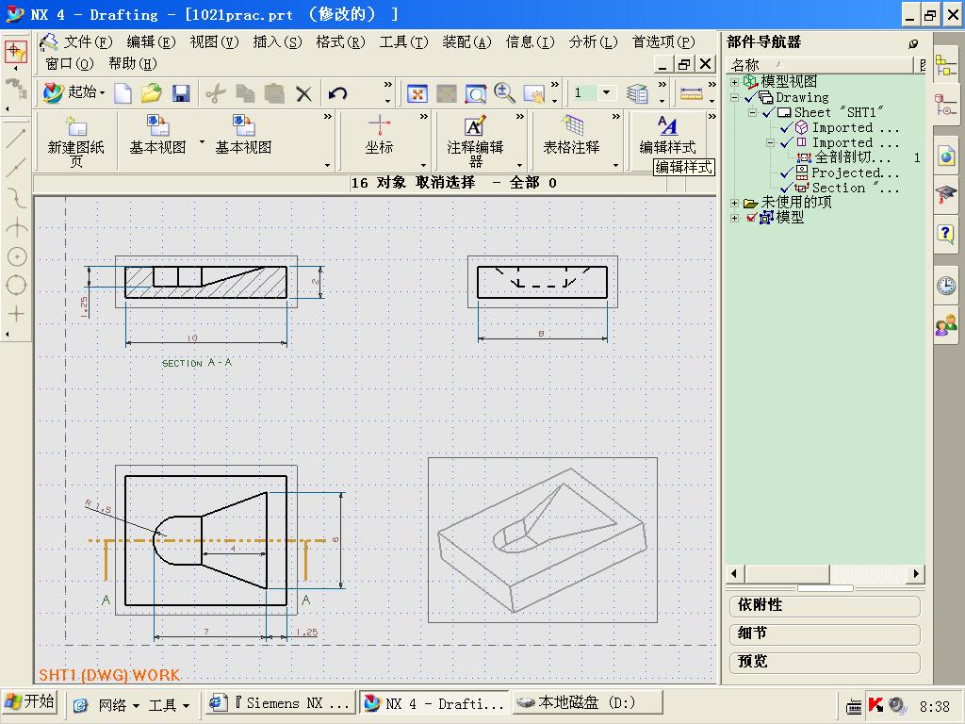Click the first 基本视图 base view icon
The image size is (965, 724).
coord(157,136)
